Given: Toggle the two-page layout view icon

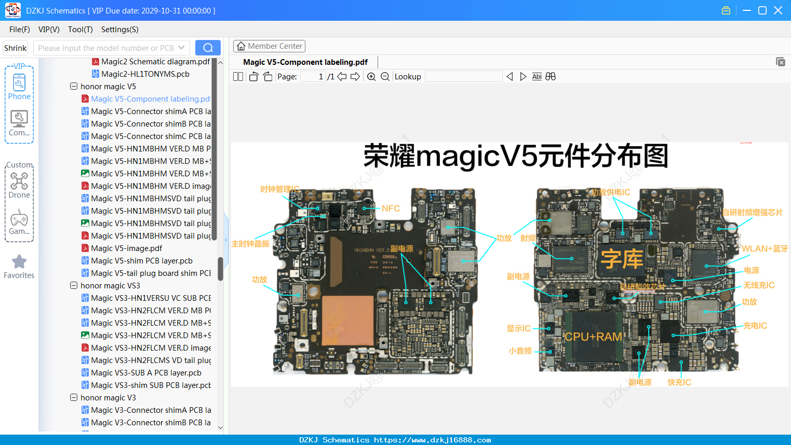Looking at the screenshot, I should (238, 77).
